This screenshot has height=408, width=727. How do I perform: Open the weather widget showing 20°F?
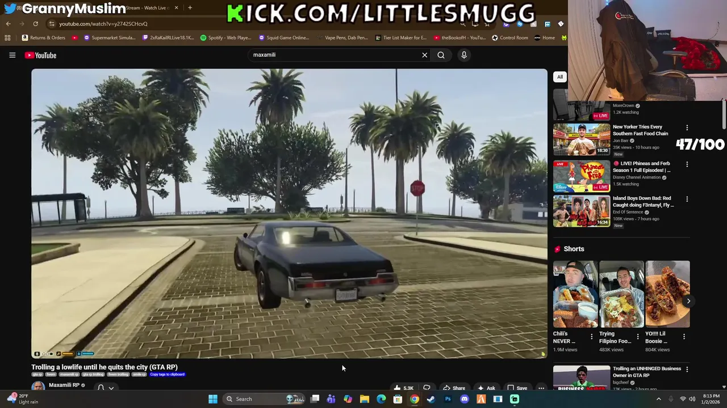(x=23, y=399)
